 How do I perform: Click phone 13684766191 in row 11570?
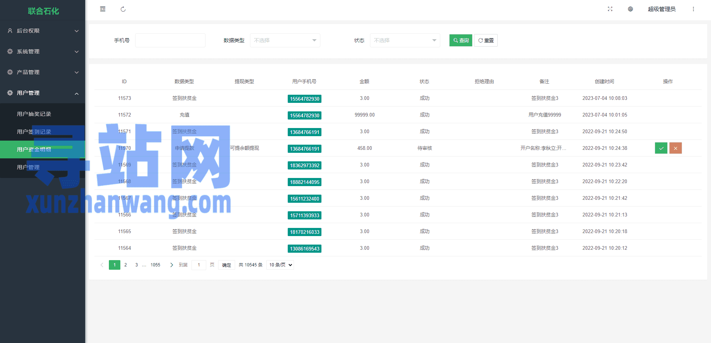304,149
